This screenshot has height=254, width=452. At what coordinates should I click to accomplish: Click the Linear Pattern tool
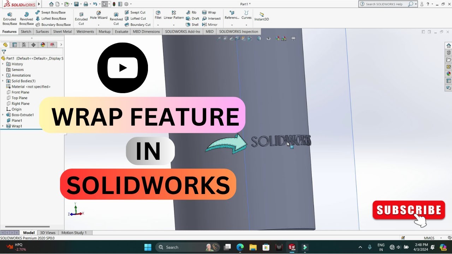click(x=174, y=15)
